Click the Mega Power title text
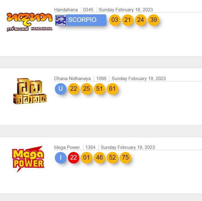Screen dimensions: 202x201 [x=67, y=147]
